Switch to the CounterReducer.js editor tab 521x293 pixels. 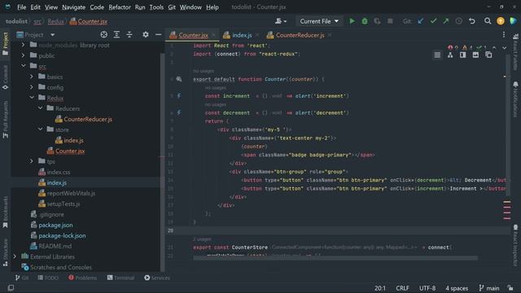pos(300,35)
